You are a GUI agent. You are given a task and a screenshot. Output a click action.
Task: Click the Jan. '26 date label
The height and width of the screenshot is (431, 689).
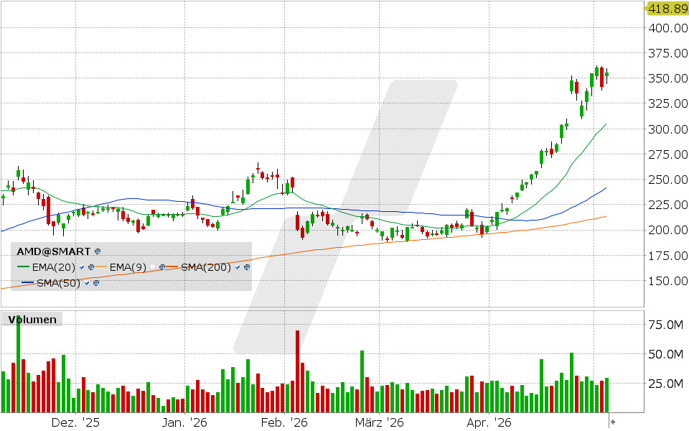point(184,422)
